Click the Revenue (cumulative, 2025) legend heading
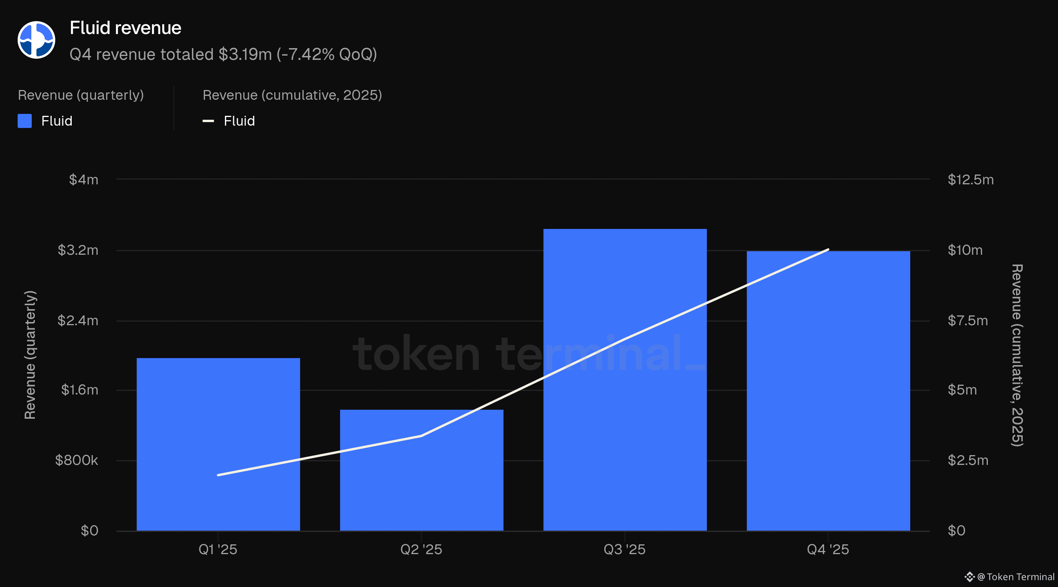Screen dimensions: 1058x587 292,95
